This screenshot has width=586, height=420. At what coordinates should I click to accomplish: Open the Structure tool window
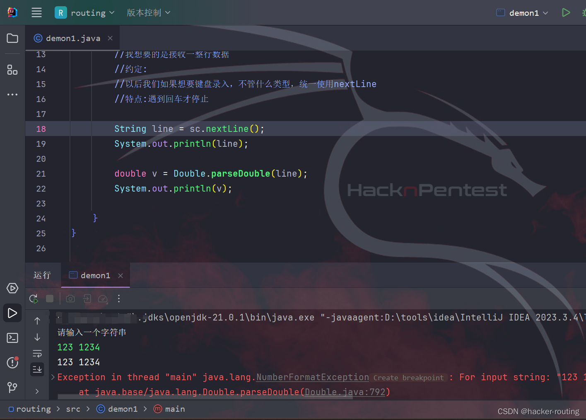(x=12, y=70)
